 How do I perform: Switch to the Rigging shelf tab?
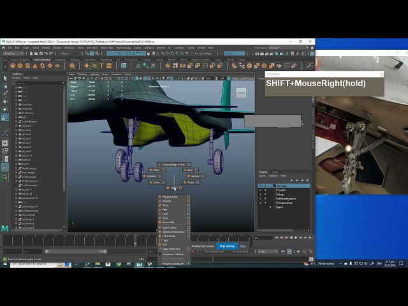(x=75, y=59)
